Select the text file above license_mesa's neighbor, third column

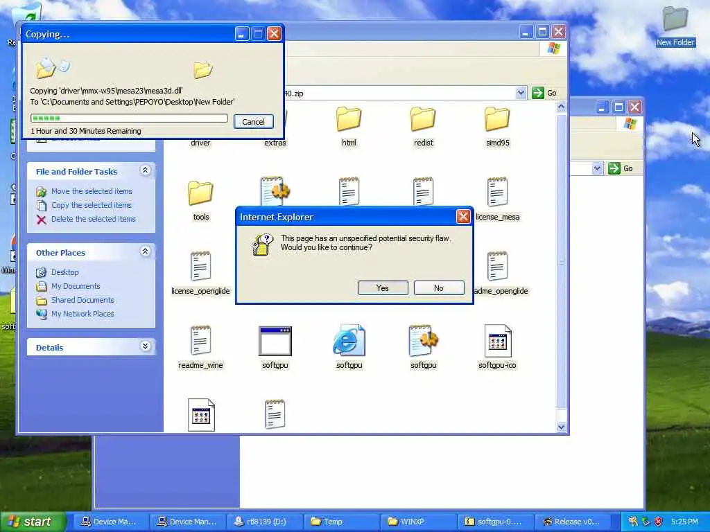click(349, 192)
